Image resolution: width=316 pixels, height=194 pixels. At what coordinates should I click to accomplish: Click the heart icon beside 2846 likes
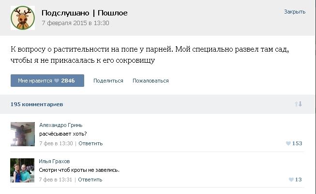pyautogui.click(x=57, y=81)
